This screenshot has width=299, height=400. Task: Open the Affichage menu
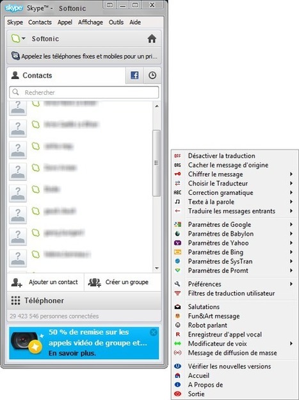90,22
